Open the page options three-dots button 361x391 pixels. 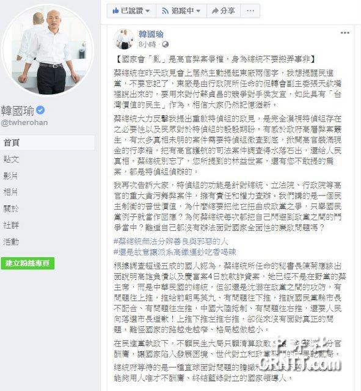pyautogui.click(x=250, y=11)
